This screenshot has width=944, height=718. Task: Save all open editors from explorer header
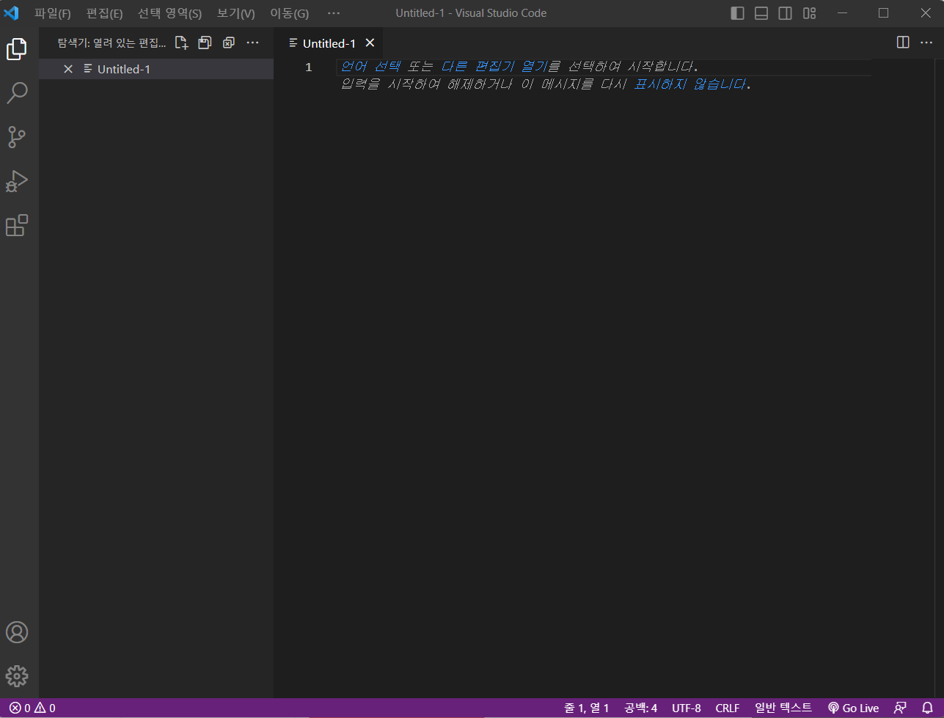point(205,43)
